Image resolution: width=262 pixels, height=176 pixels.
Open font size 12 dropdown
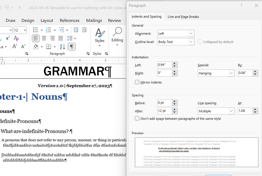click(25, 30)
